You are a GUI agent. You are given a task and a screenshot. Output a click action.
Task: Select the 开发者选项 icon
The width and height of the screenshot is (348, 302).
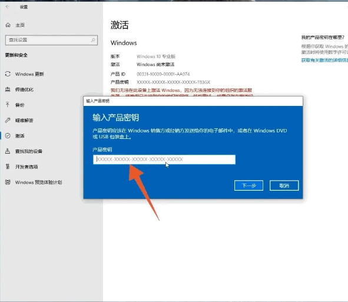[x=8, y=167]
